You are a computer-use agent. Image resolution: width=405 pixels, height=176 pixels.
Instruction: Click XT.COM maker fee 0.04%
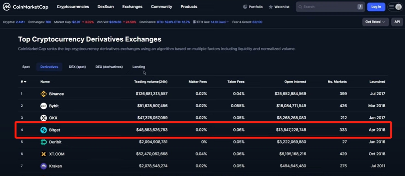(201, 154)
